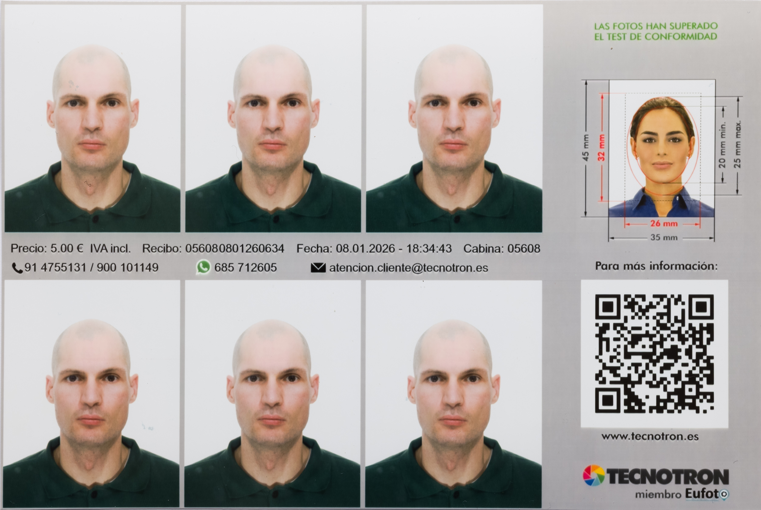Click the WhatsApp number 685 712605
This screenshot has width=761, height=510.
tap(245, 268)
